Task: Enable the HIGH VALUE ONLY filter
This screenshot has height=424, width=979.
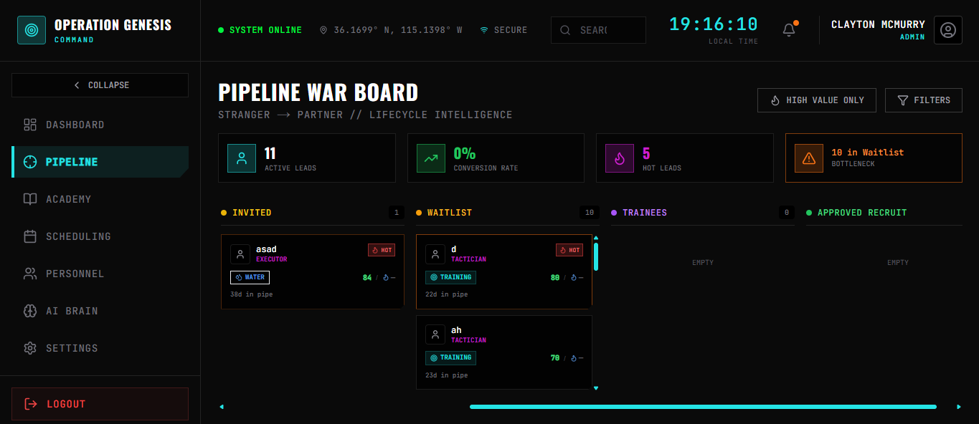Action: pos(816,100)
